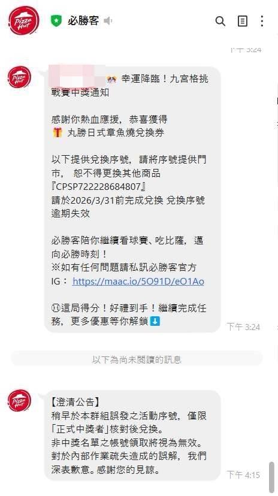
Task: Click the baseball emoji before 這局得分
Action: (56, 308)
